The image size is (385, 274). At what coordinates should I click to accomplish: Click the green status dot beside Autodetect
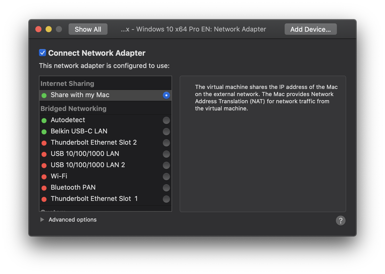[44, 120]
